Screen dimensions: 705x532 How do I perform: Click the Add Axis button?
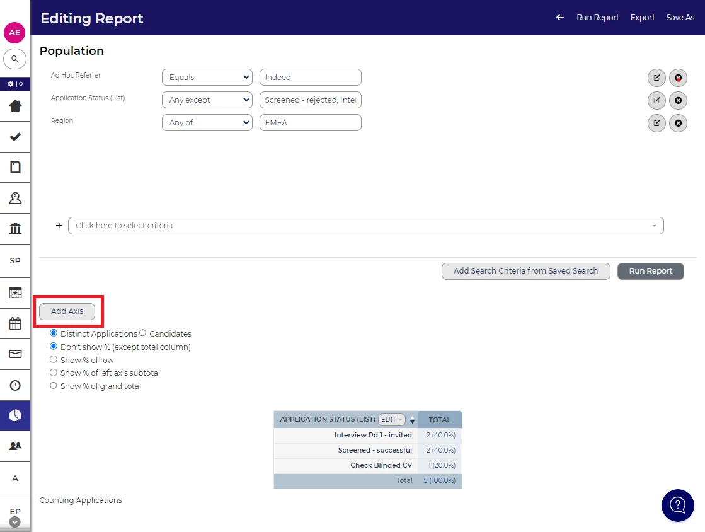(x=67, y=311)
